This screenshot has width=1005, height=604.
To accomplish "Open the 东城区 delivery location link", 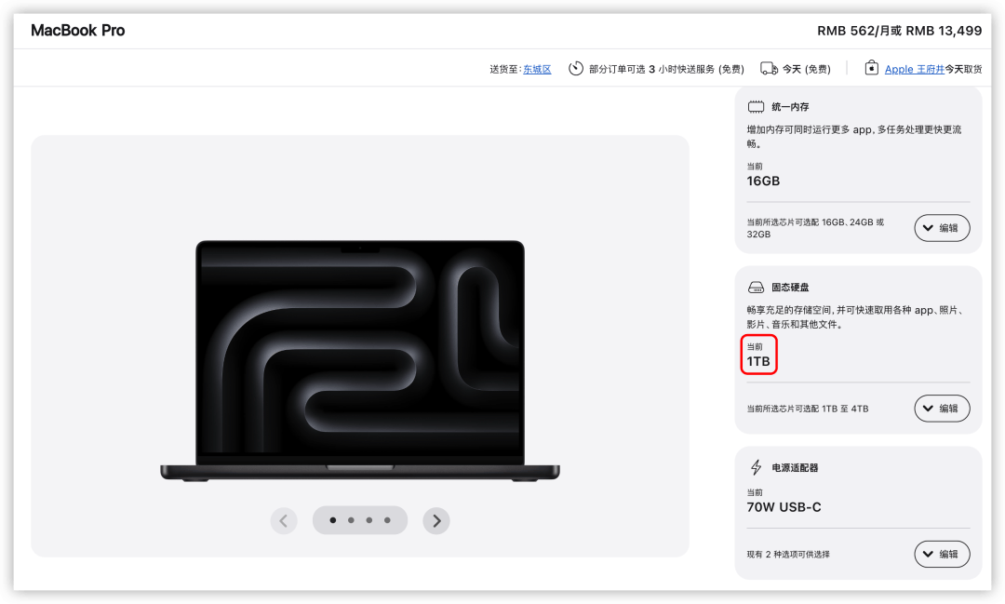I will pos(537,69).
